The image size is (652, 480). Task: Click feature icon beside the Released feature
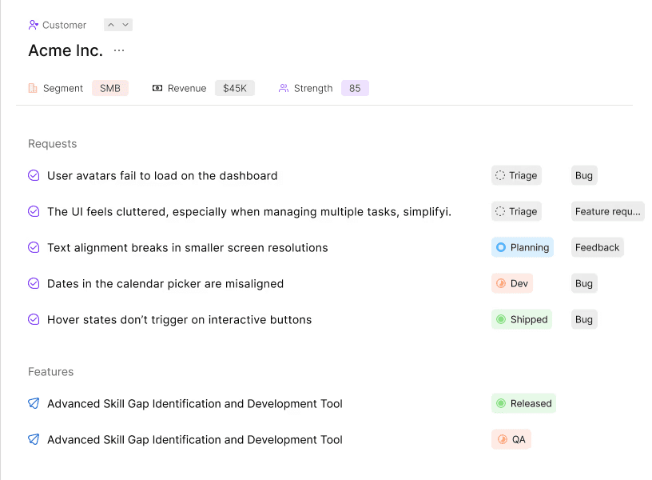[x=34, y=403]
